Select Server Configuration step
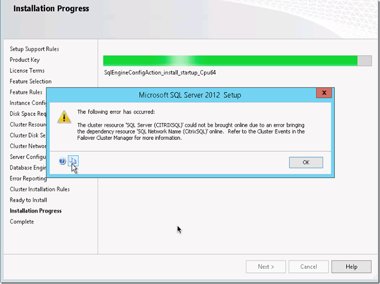This screenshot has width=380, height=284. point(28,157)
